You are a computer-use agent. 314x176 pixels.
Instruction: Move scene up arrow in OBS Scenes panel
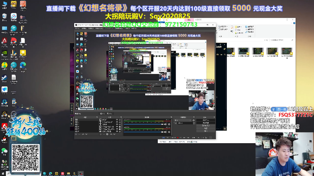(x=83, y=134)
